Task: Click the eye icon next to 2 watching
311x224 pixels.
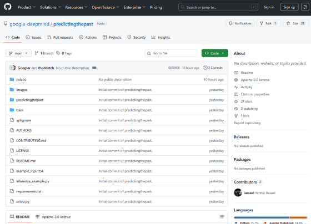Action: click(236, 109)
